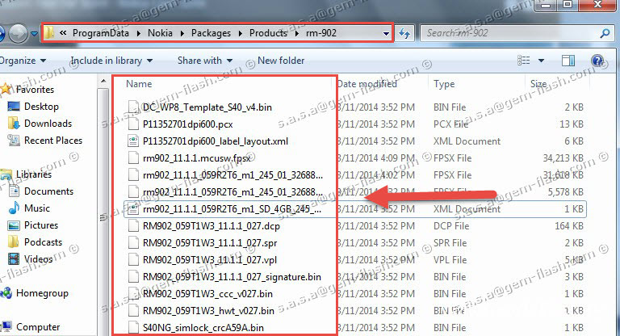
Task: Open Include in library menu
Action: click(111, 61)
